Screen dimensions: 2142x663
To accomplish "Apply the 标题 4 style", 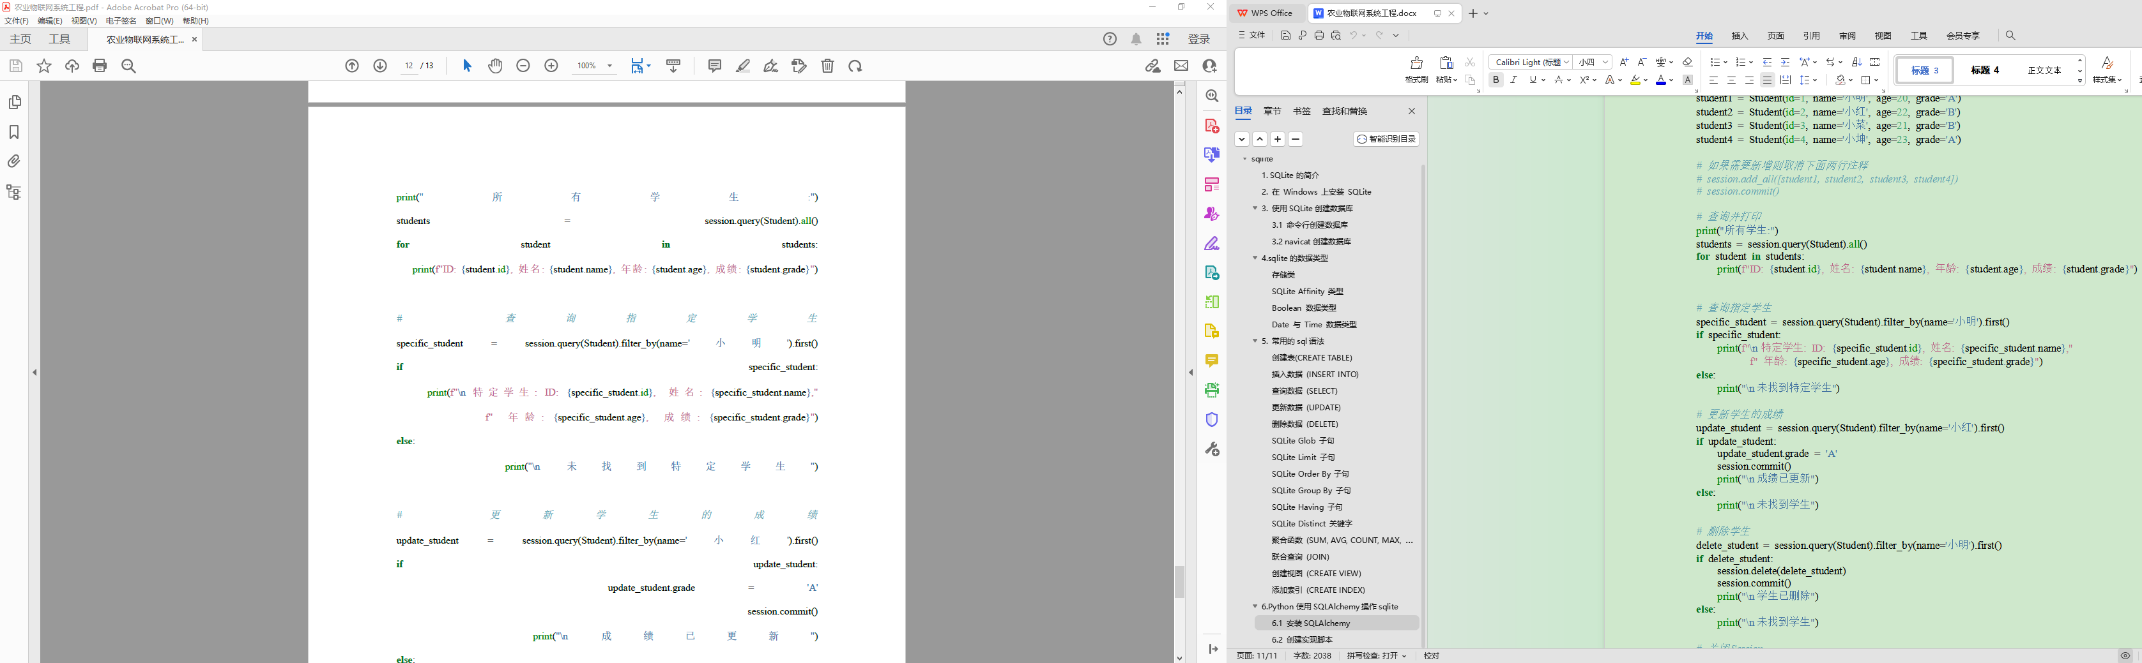I will point(1984,71).
